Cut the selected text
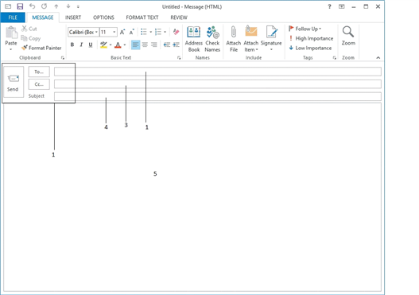The image size is (419, 295). 29,29
